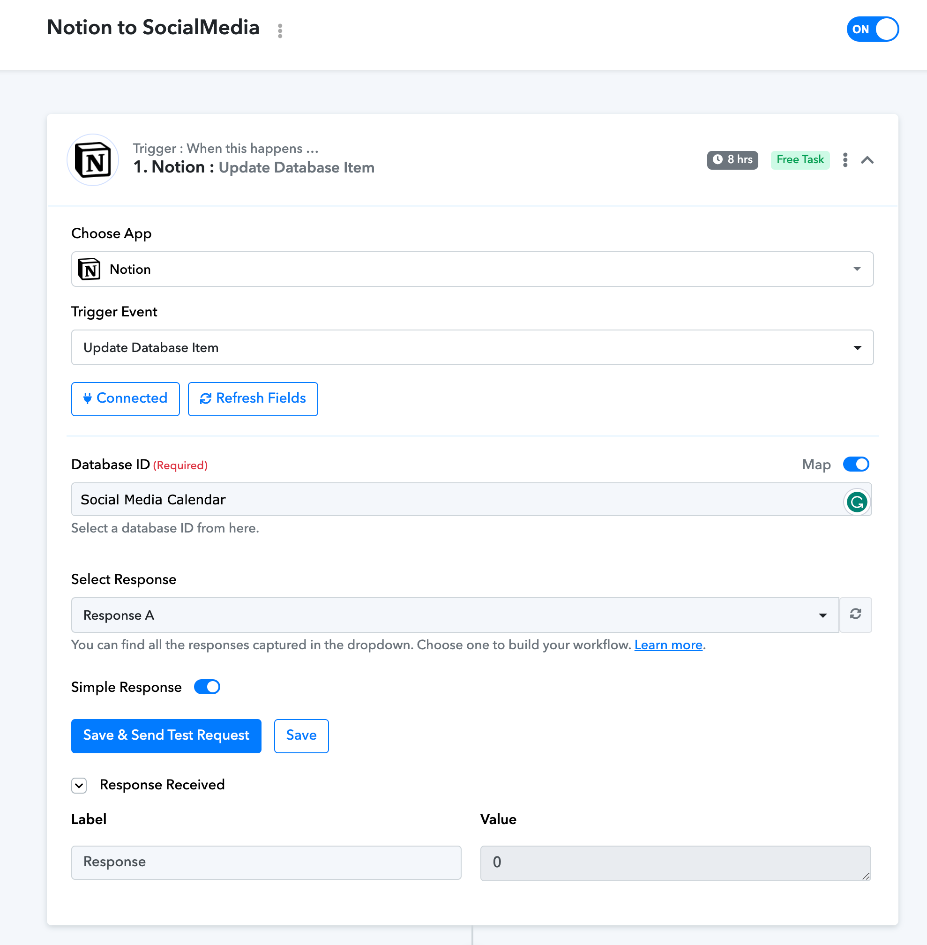Collapse the Response Received section
This screenshot has width=927, height=945.
tap(79, 785)
